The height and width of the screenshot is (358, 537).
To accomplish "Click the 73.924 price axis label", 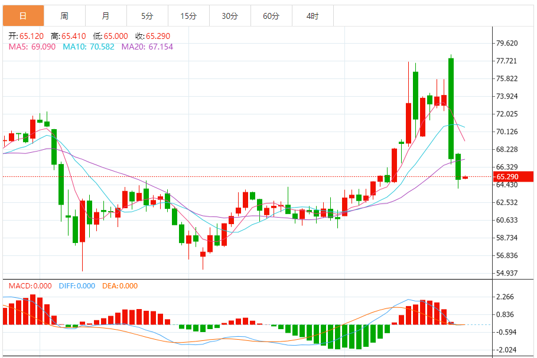I will coord(507,96).
